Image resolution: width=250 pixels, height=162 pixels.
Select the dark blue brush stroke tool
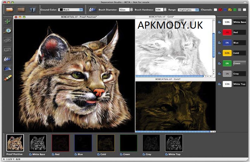[7, 69]
